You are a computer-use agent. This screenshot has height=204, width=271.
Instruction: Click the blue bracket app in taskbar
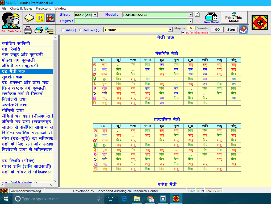[x=163, y=199]
